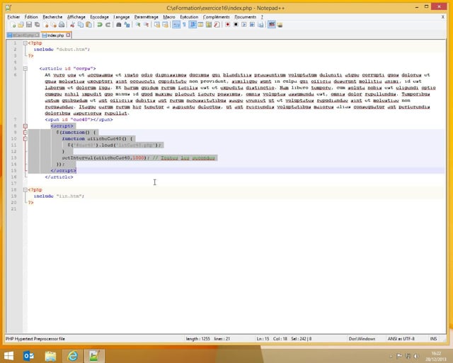Open the Documents menu
This screenshot has height=363, width=453.
pos(246,17)
